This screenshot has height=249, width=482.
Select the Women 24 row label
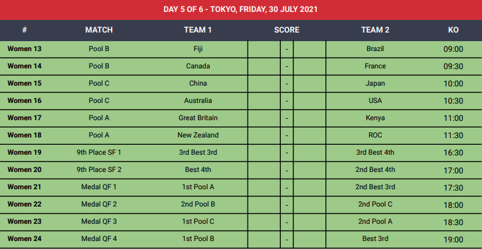click(25, 238)
